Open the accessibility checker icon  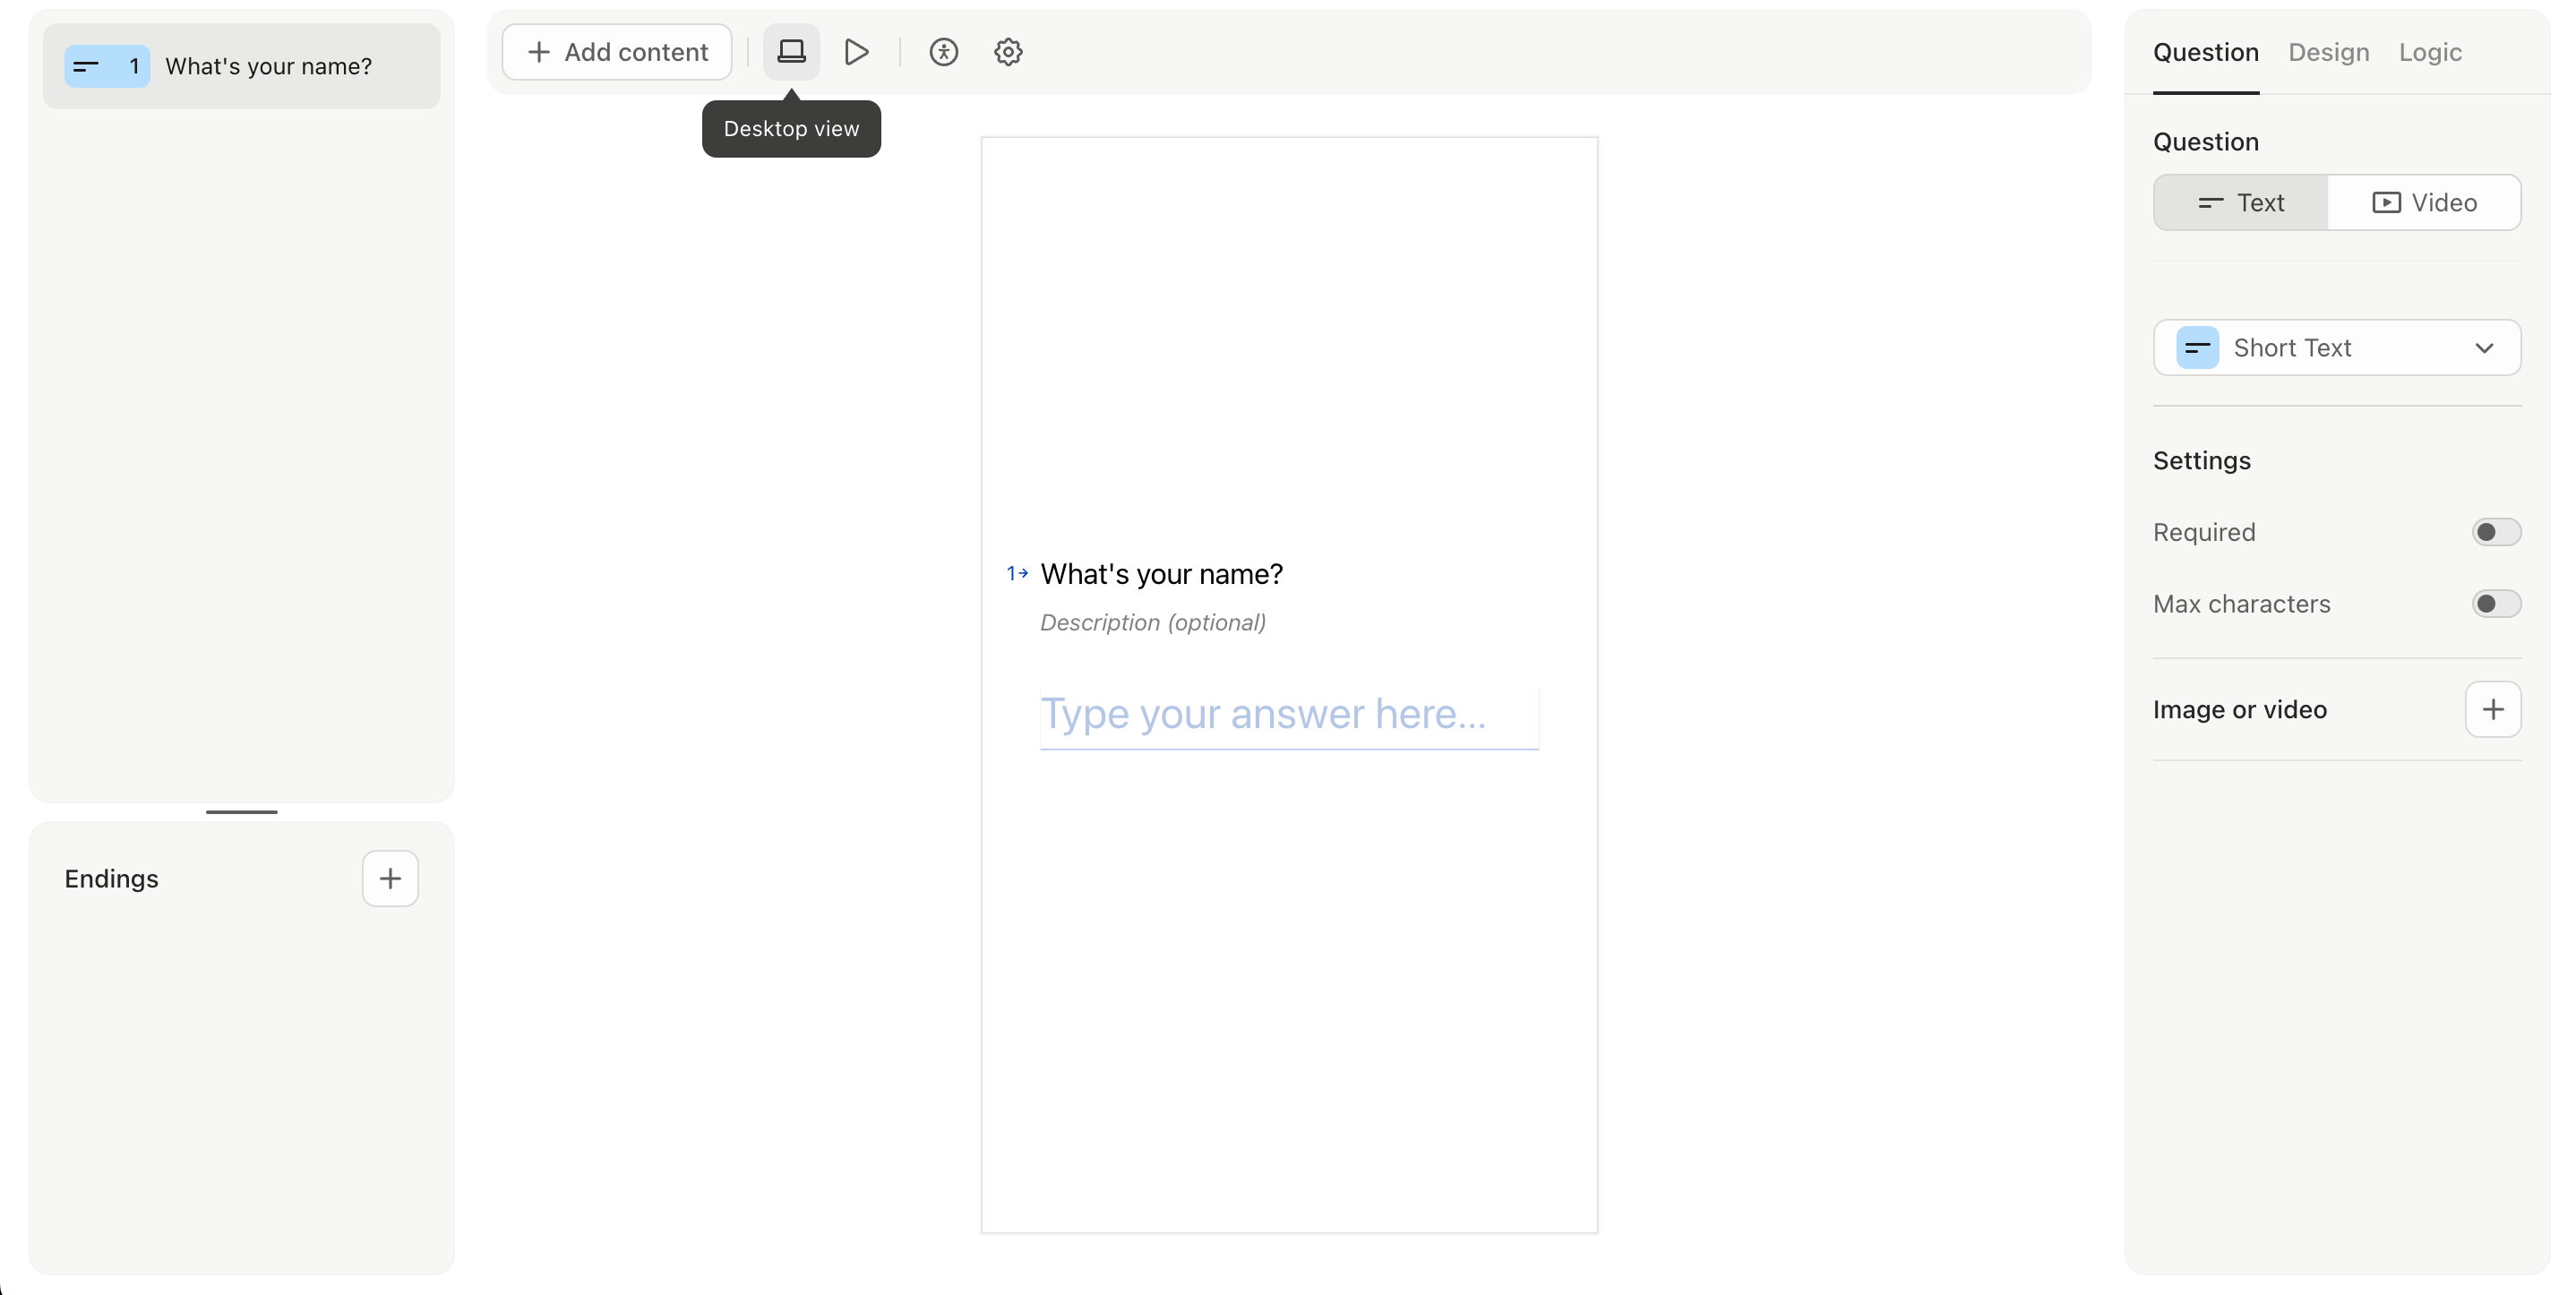click(944, 51)
